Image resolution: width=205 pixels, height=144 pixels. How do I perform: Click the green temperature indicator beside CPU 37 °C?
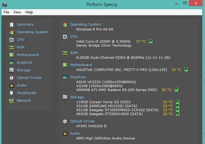point(151,41)
